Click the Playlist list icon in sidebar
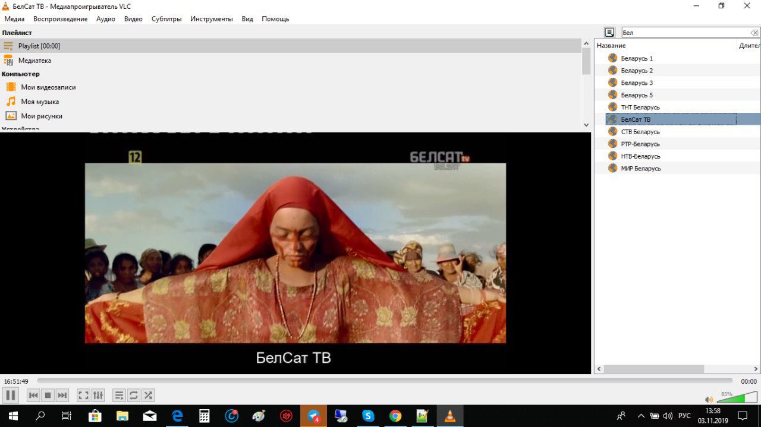The width and height of the screenshot is (761, 427). pyautogui.click(x=8, y=46)
